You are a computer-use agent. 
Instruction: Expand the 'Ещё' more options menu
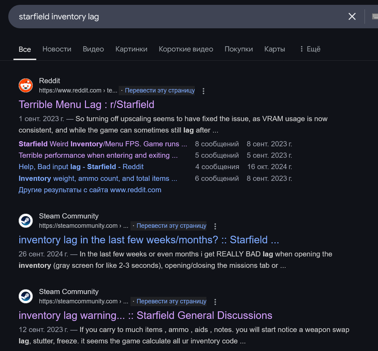310,49
